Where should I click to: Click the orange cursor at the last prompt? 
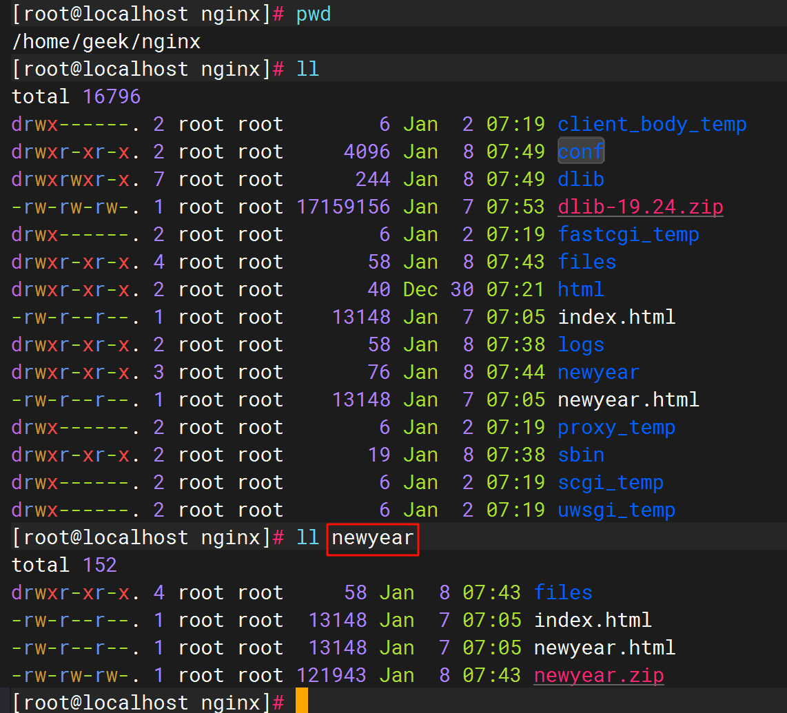(302, 701)
